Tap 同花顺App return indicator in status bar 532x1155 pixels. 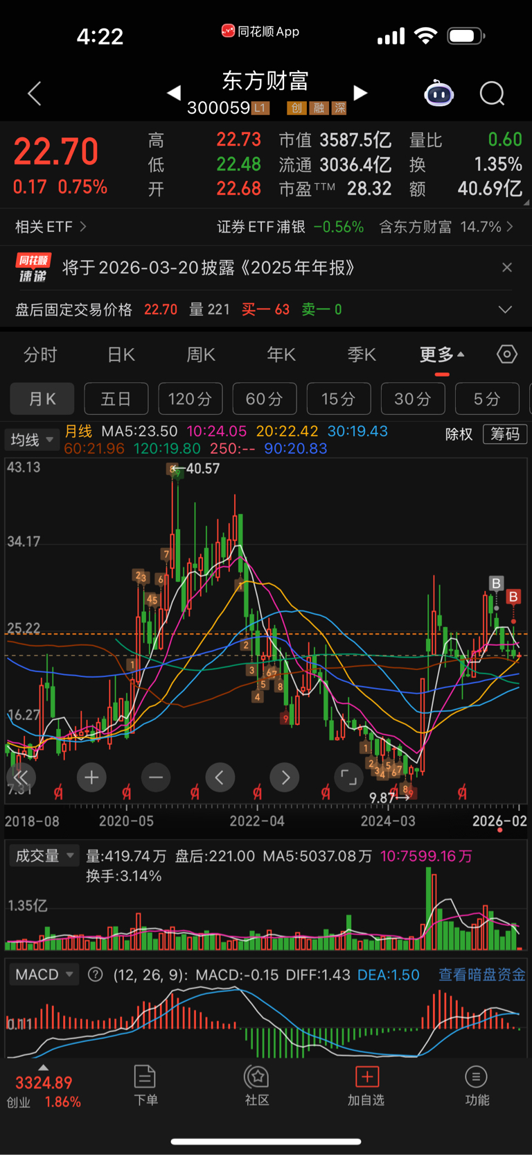tap(260, 31)
